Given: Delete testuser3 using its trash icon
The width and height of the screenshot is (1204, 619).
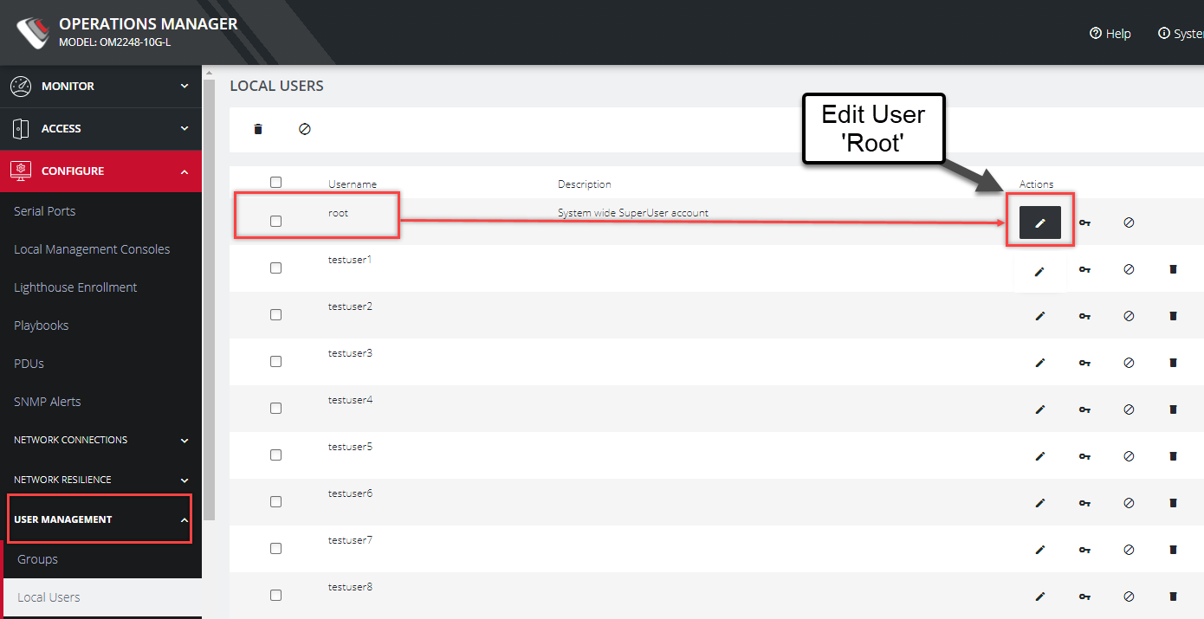Looking at the screenshot, I should pos(1173,363).
